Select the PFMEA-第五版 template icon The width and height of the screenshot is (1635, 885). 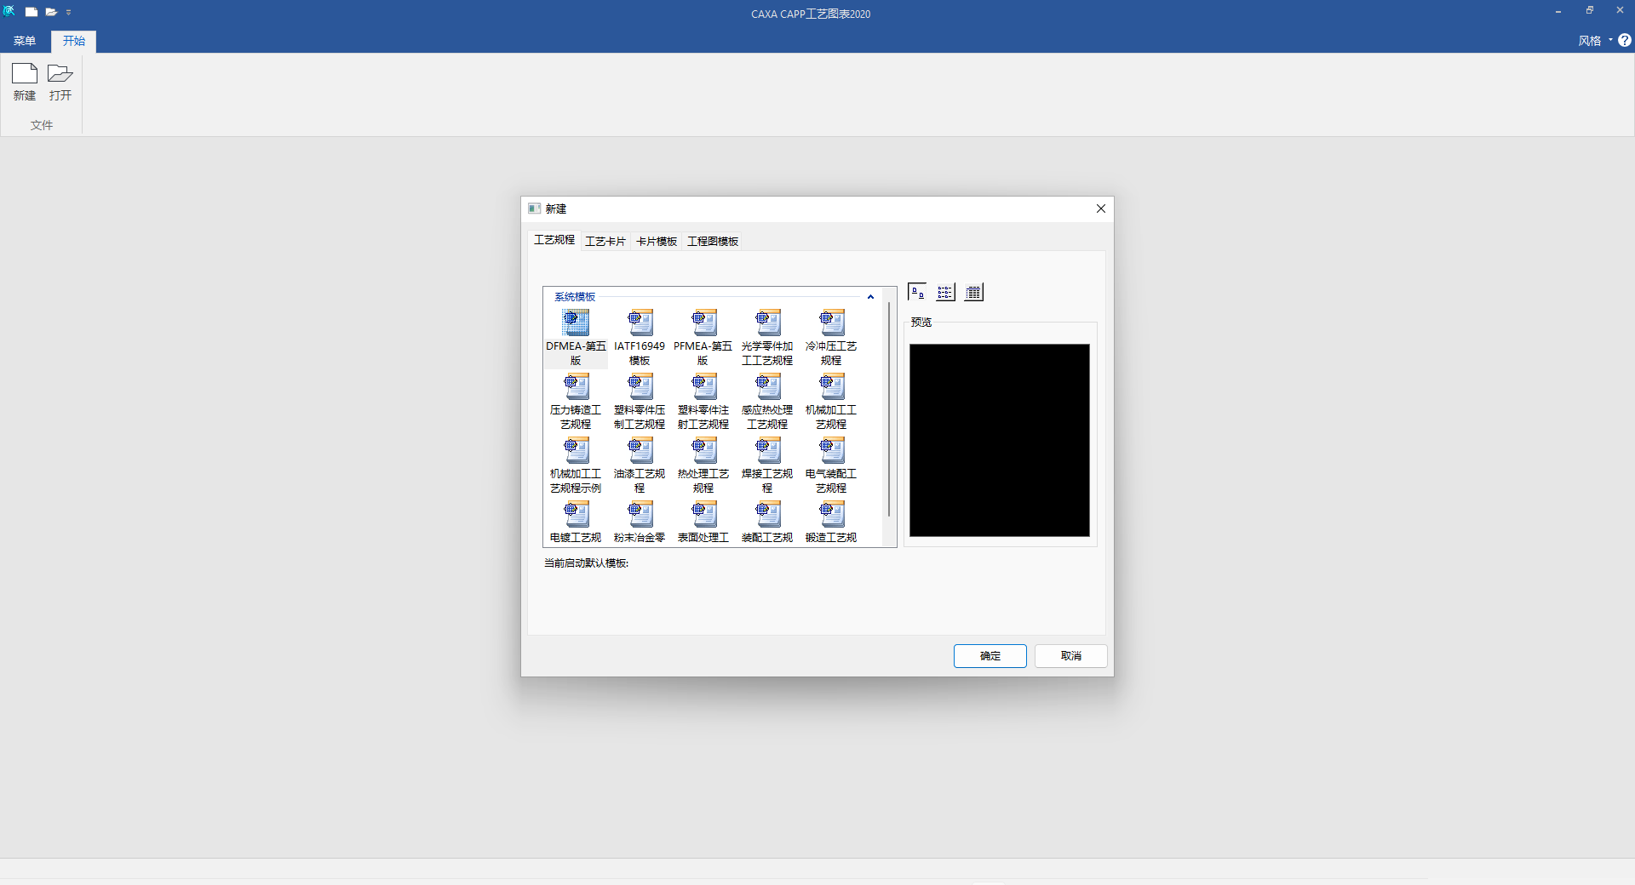(703, 323)
